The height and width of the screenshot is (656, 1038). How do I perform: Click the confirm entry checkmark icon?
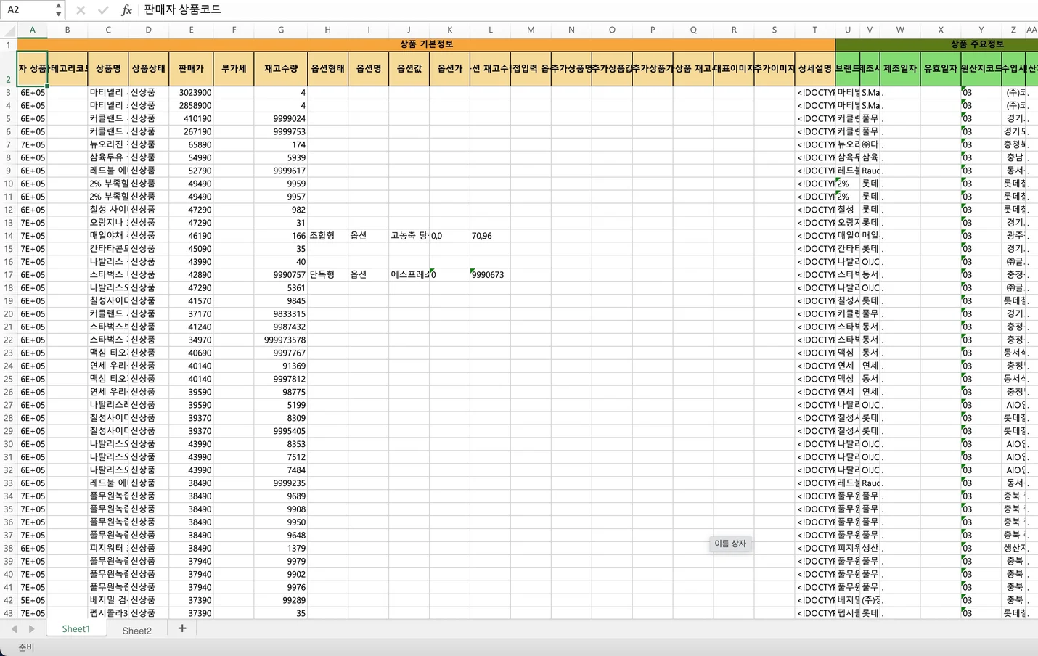click(103, 10)
